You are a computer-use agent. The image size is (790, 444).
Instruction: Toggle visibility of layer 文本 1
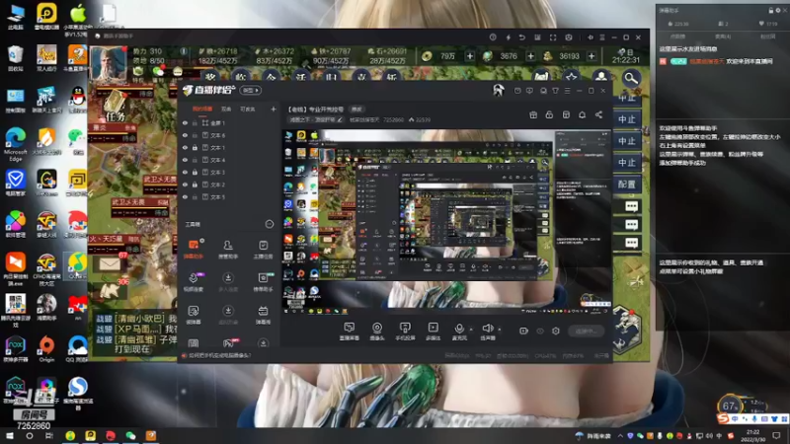pos(185,147)
